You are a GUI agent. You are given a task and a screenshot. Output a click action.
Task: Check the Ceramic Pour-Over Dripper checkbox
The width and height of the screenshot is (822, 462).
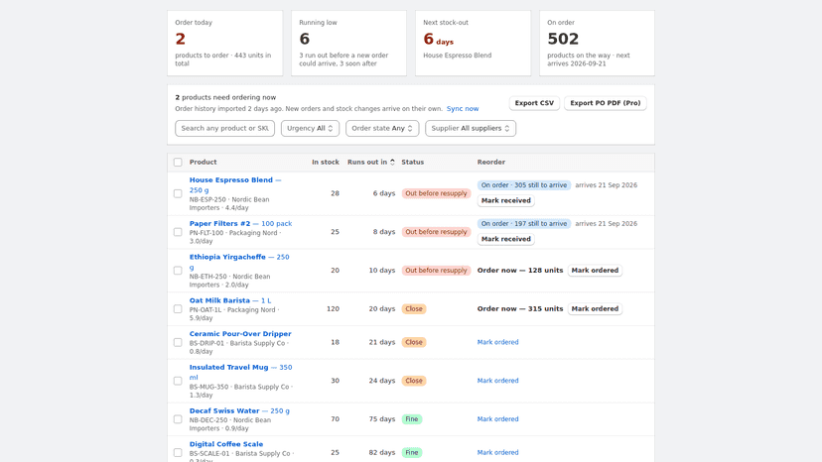click(178, 343)
